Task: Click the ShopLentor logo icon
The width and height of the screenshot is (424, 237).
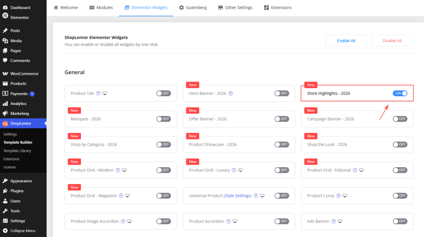Action: tap(5, 124)
